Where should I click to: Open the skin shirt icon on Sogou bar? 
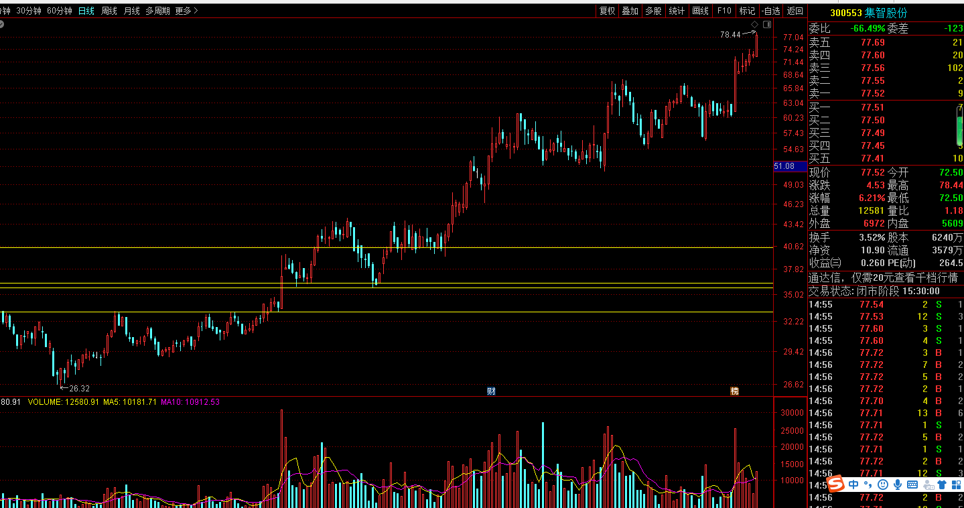[942, 484]
